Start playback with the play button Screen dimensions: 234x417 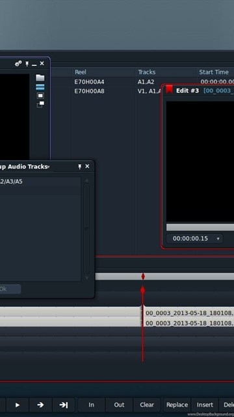click(x=18, y=405)
